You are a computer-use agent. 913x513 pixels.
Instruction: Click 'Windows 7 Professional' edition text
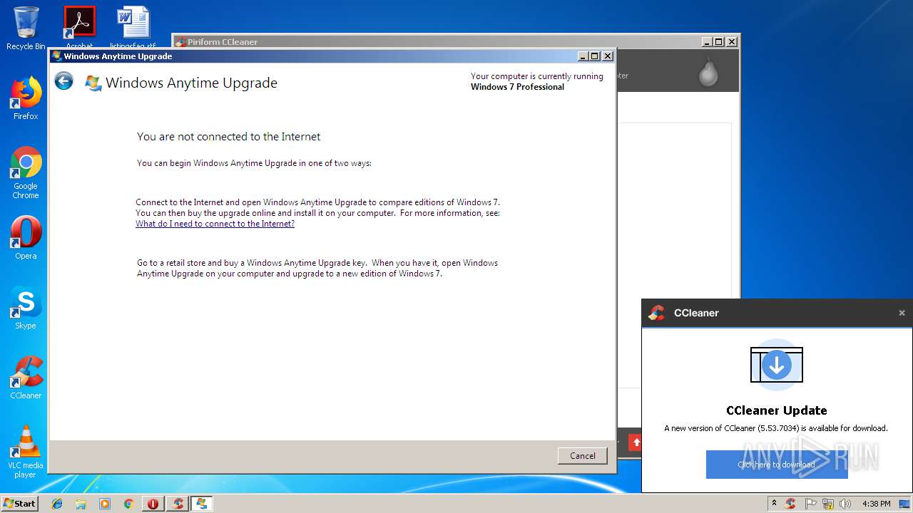pos(517,87)
